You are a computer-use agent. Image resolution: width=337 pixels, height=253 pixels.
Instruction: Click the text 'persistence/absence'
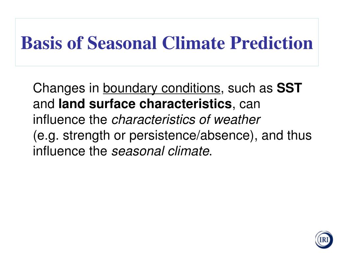(x=190, y=135)
